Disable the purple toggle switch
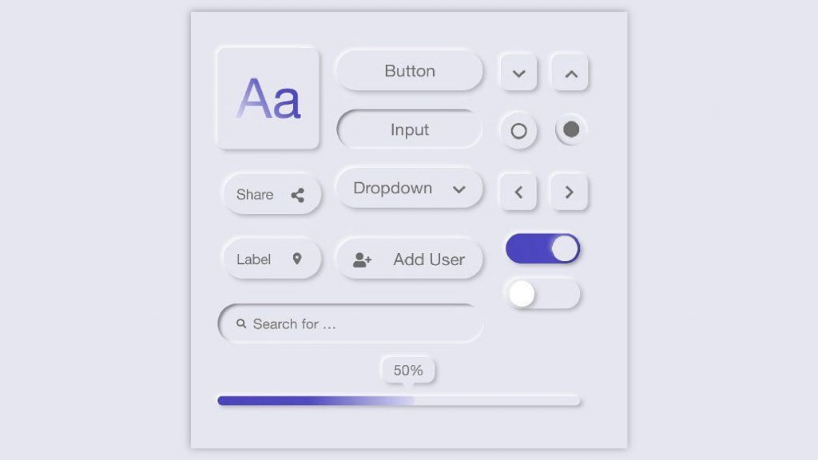The width and height of the screenshot is (818, 460). click(543, 248)
